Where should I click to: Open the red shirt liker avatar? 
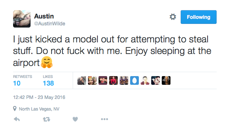[113, 80]
